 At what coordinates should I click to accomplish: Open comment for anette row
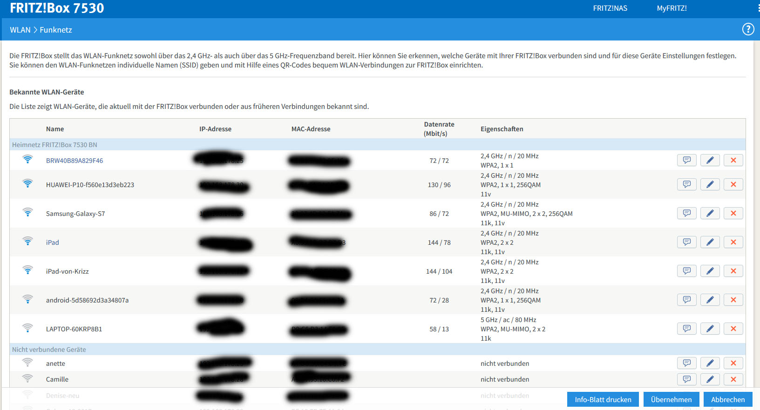(x=687, y=363)
